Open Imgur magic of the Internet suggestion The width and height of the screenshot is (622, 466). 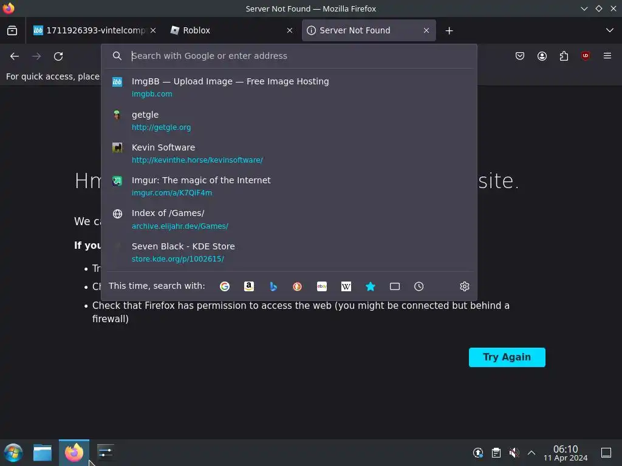[x=289, y=186]
